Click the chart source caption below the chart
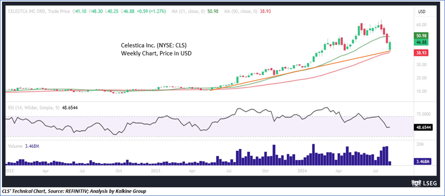This screenshot has height=196, width=445. click(x=74, y=191)
